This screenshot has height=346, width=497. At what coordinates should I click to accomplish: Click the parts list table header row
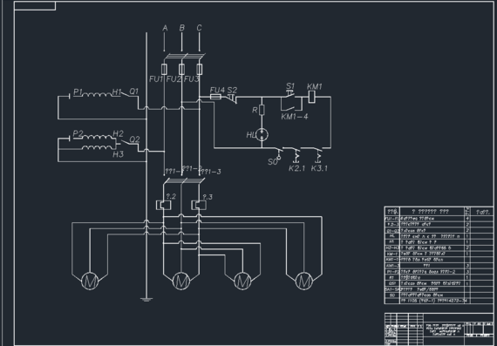point(439,211)
